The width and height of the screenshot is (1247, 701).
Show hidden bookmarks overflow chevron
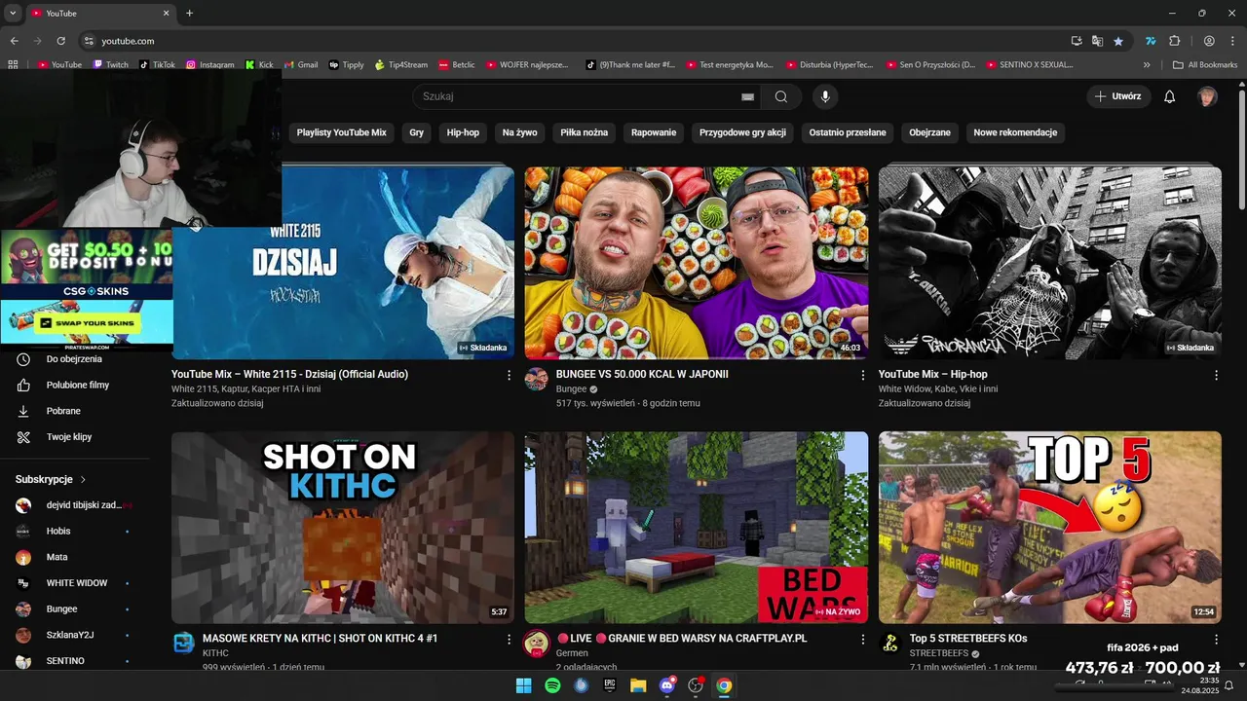1147,65
